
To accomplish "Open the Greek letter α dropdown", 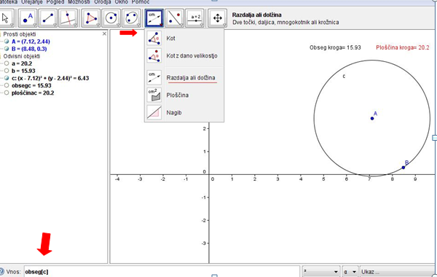I will click(350, 271).
